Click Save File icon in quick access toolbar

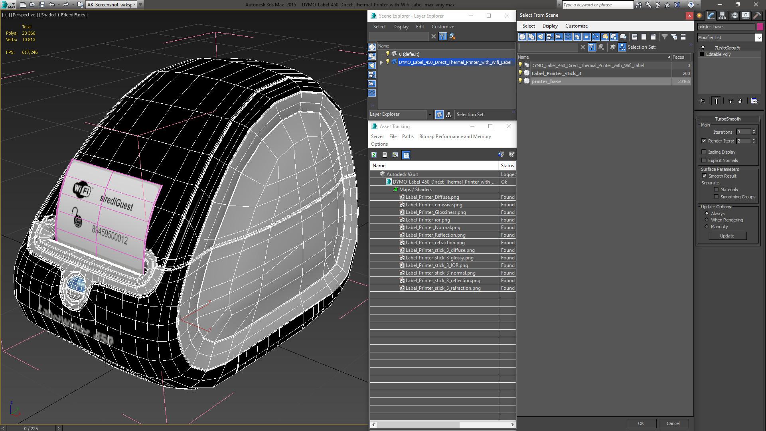click(x=42, y=4)
